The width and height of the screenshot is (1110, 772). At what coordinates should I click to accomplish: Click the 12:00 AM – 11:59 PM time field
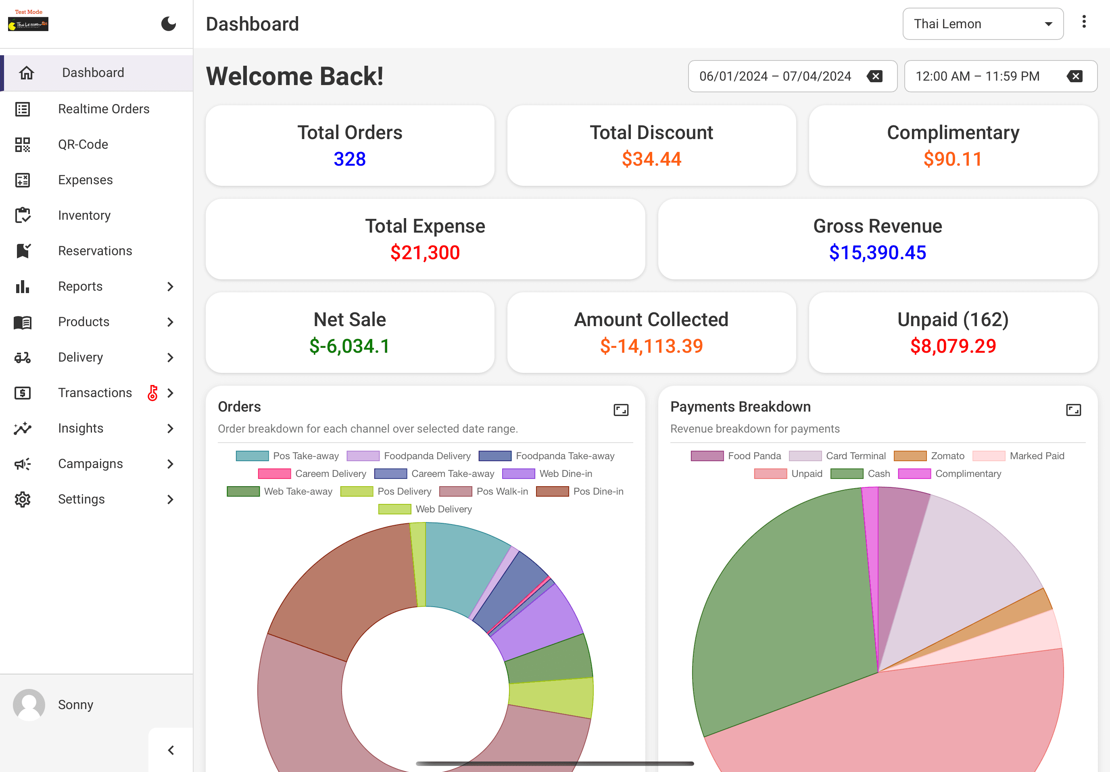[1000, 76]
